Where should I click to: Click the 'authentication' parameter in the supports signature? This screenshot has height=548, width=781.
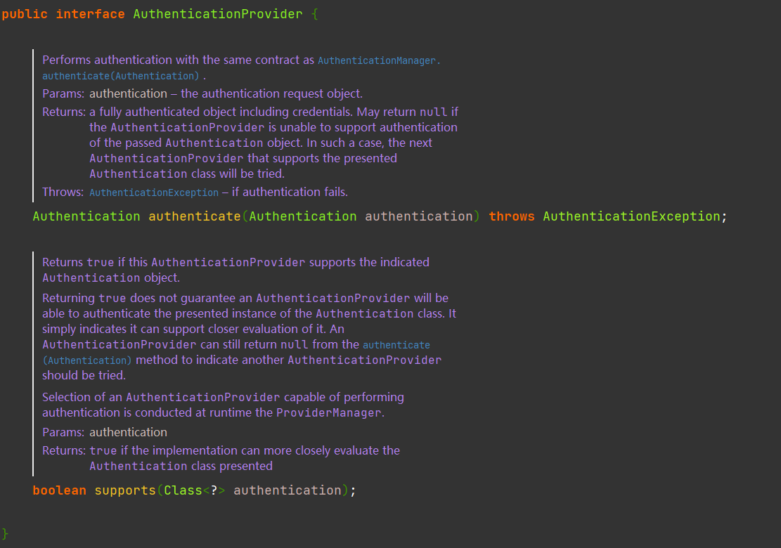click(x=288, y=491)
